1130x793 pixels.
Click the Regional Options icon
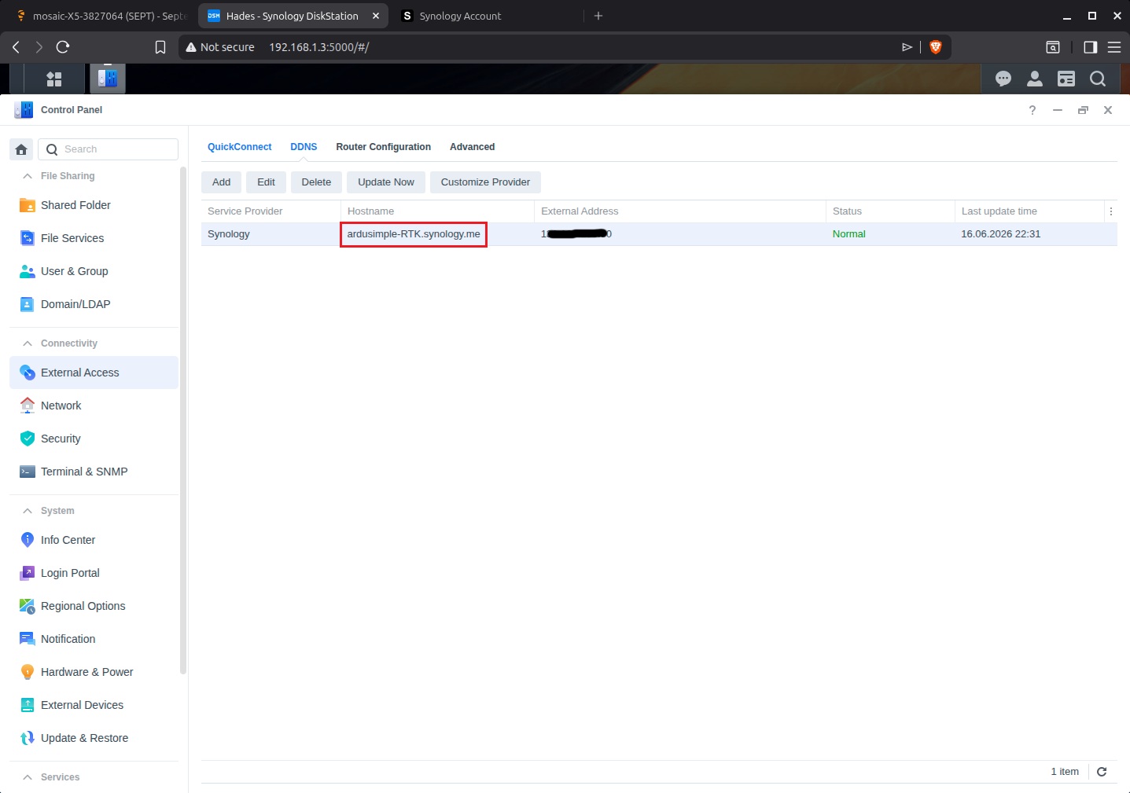coord(27,606)
